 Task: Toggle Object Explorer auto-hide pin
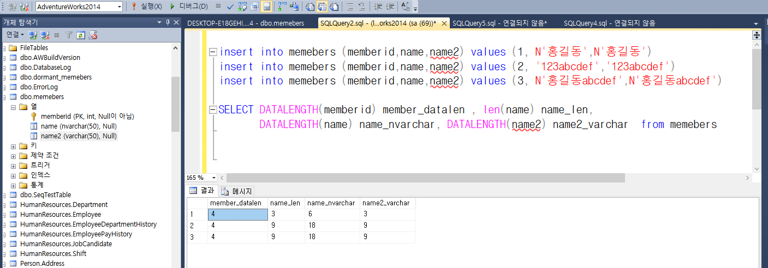(168, 22)
